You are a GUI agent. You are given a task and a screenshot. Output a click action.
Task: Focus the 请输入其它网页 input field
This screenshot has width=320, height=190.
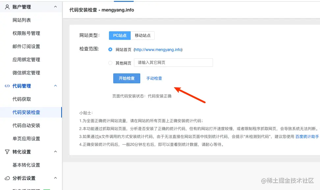[173, 63]
